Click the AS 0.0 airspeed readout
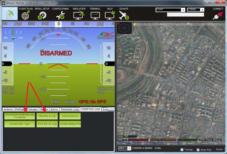 pos(8,88)
